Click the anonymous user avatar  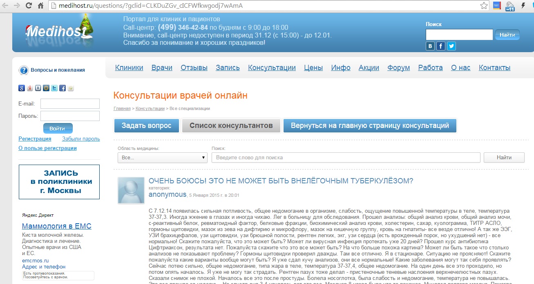[x=131, y=190]
